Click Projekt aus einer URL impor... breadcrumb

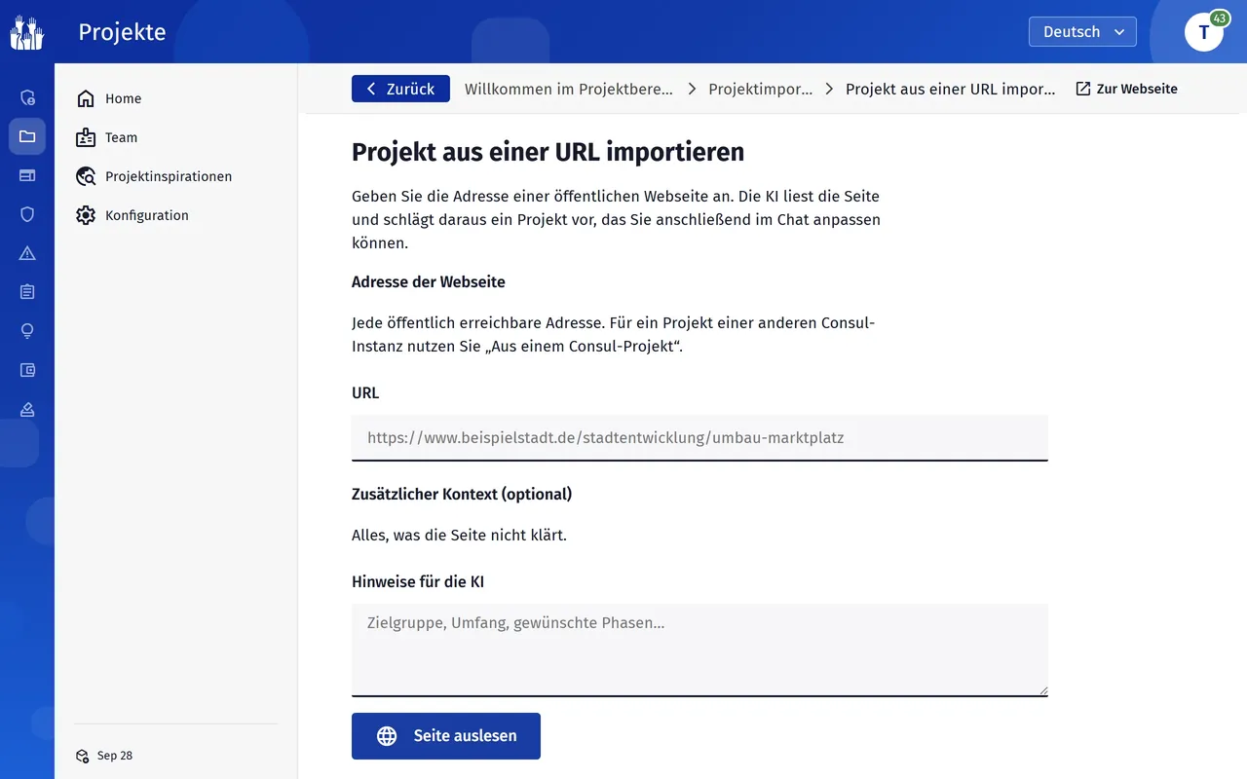pyautogui.click(x=950, y=89)
